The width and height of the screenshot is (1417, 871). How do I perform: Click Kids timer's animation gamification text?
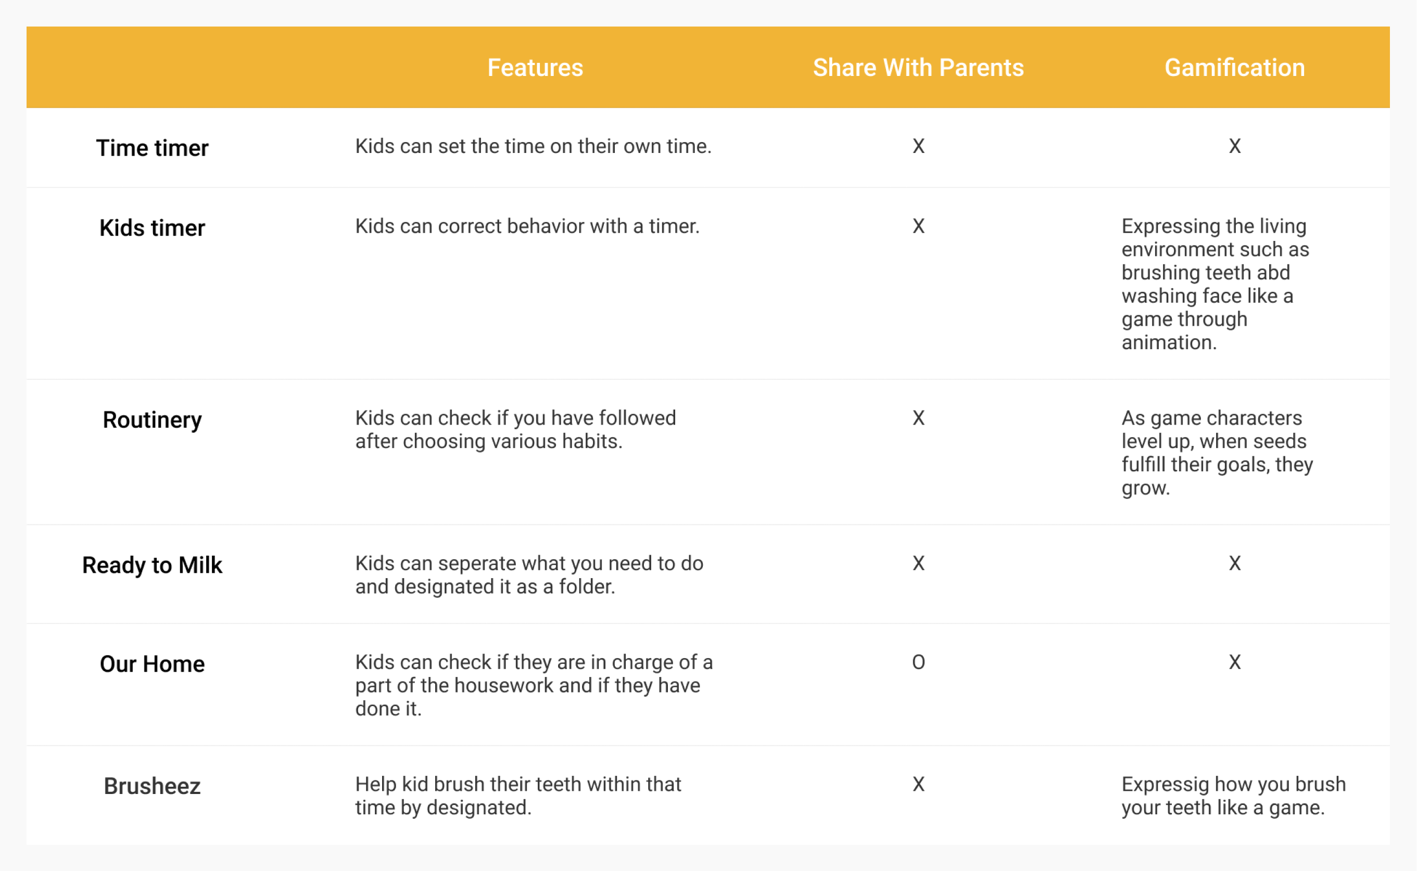[x=1214, y=284]
